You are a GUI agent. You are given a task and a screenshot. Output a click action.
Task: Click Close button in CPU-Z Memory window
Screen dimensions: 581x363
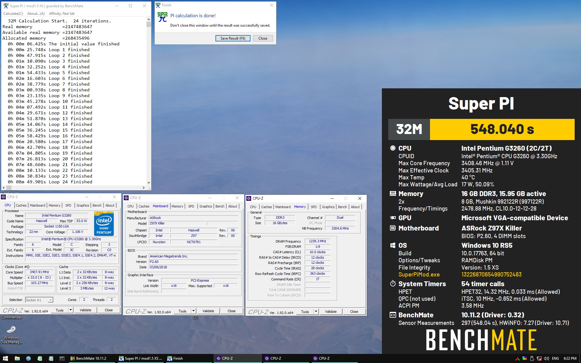(x=354, y=312)
